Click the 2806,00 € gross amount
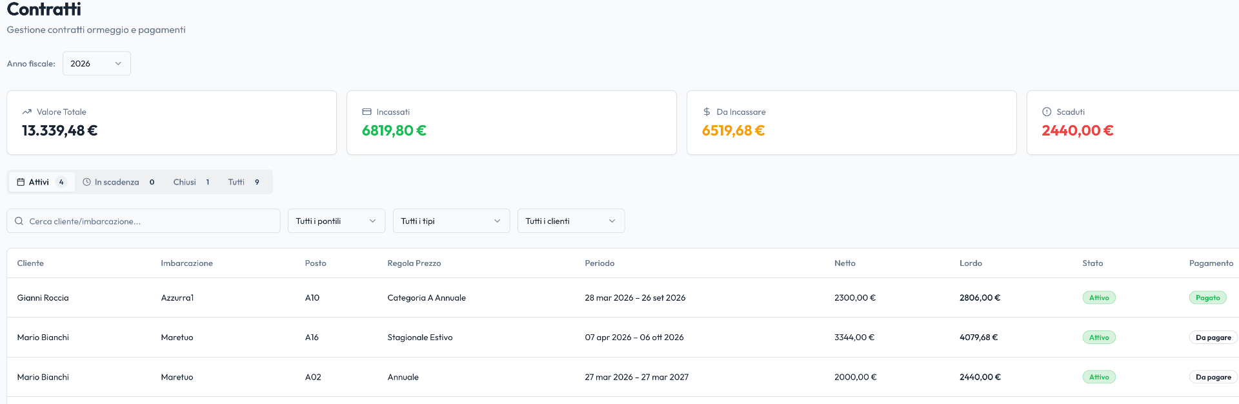 [x=980, y=298]
